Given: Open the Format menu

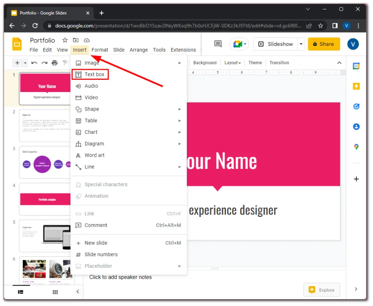Looking at the screenshot, I should coord(100,50).
